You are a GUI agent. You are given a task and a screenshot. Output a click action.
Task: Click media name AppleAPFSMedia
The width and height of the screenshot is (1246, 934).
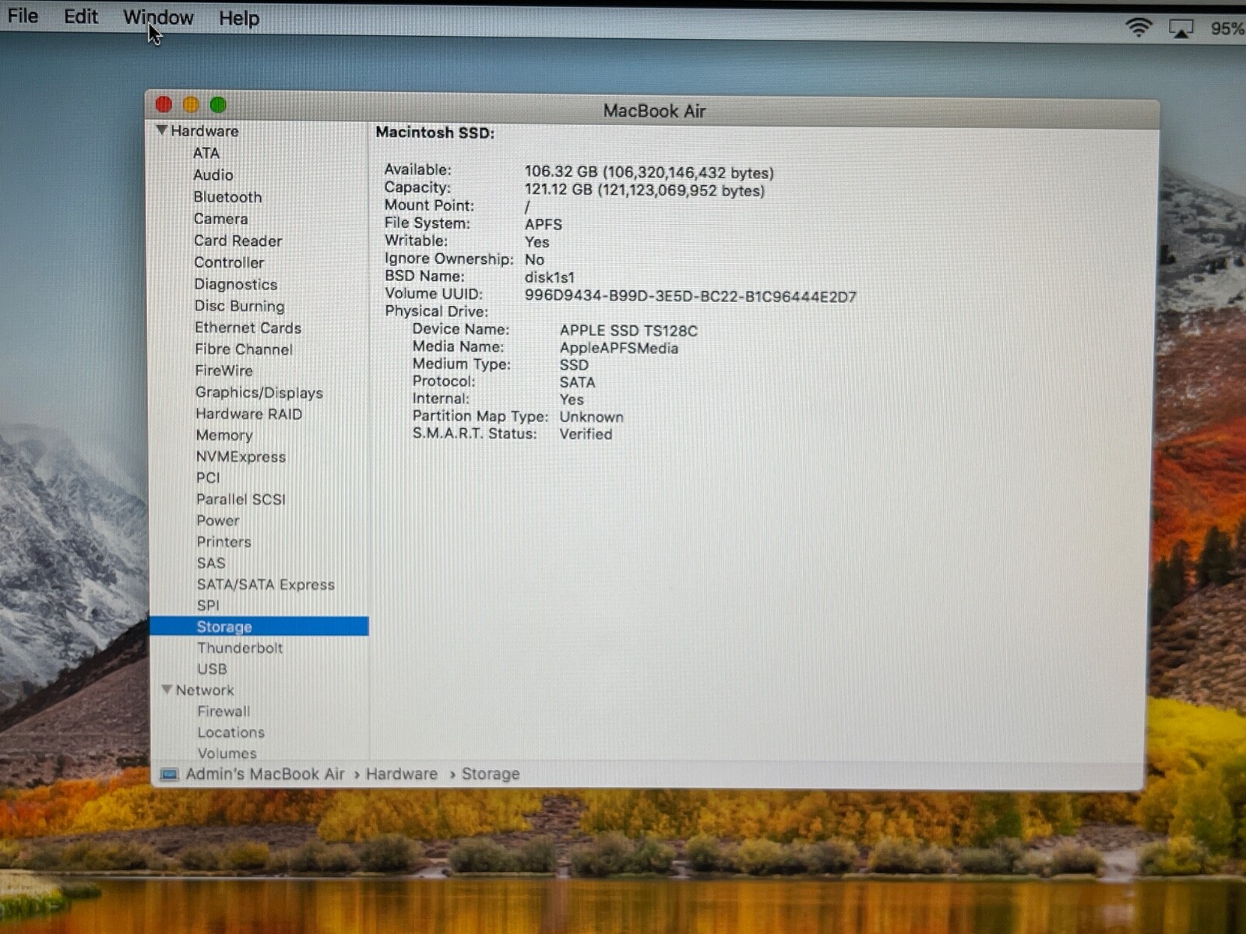click(x=618, y=348)
